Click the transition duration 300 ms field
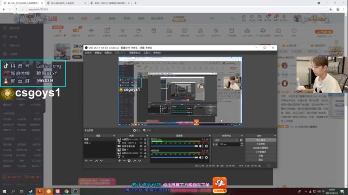Image resolution: width=348 pixels, height=195 pixels. (x=229, y=144)
